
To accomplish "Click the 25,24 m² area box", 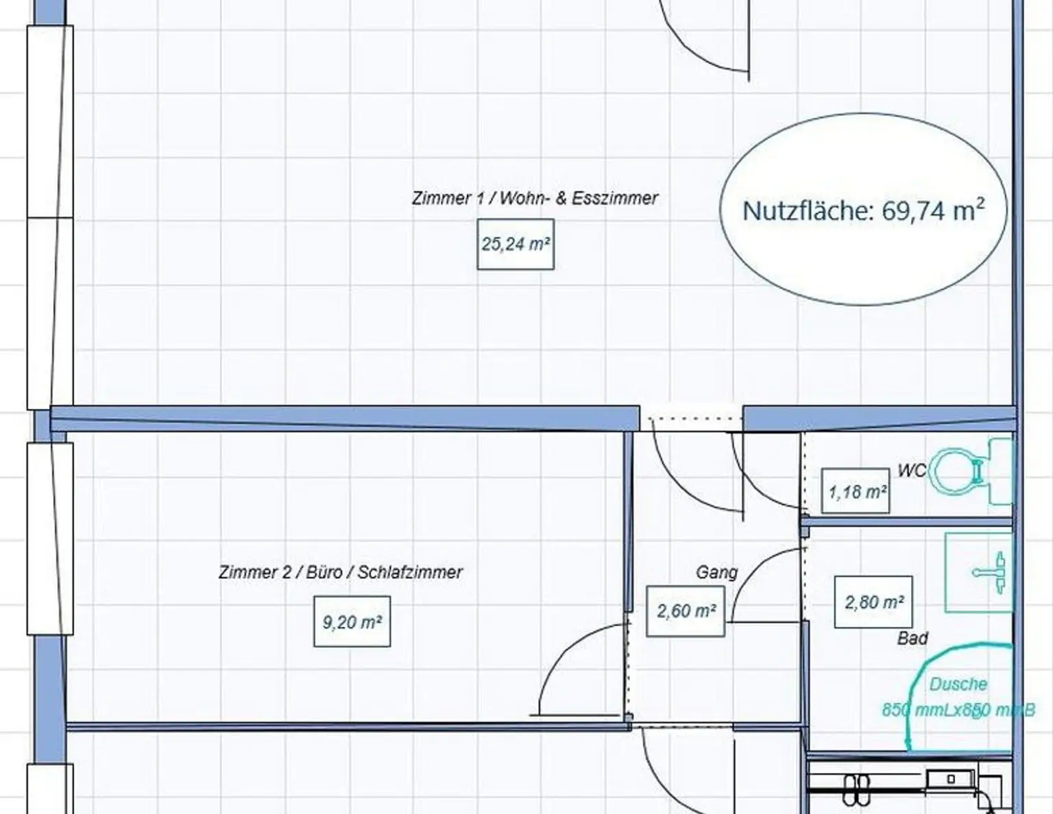I will pyautogui.click(x=516, y=245).
